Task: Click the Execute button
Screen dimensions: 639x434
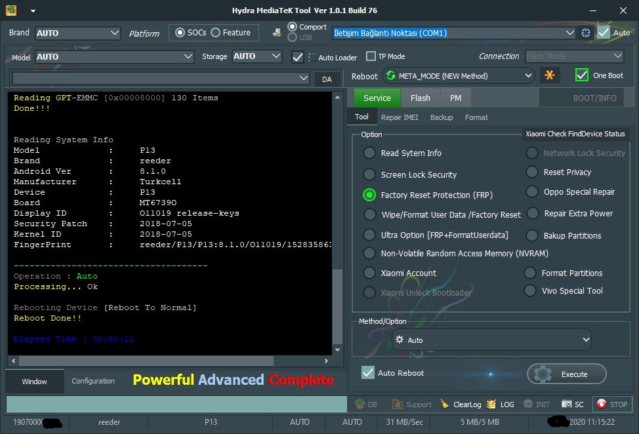Action: 566,374
